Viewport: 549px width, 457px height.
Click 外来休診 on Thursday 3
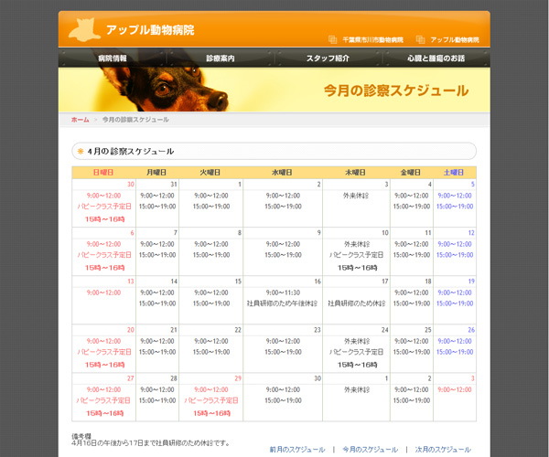pyautogui.click(x=356, y=196)
